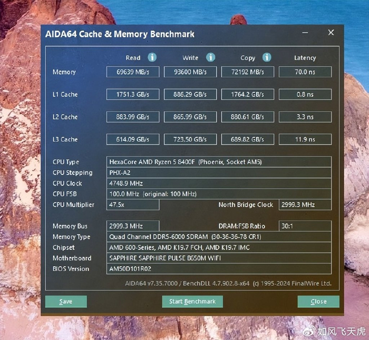Select L2 Cache write 865.99 GB/s
The width and height of the screenshot is (369, 340).
190,116
